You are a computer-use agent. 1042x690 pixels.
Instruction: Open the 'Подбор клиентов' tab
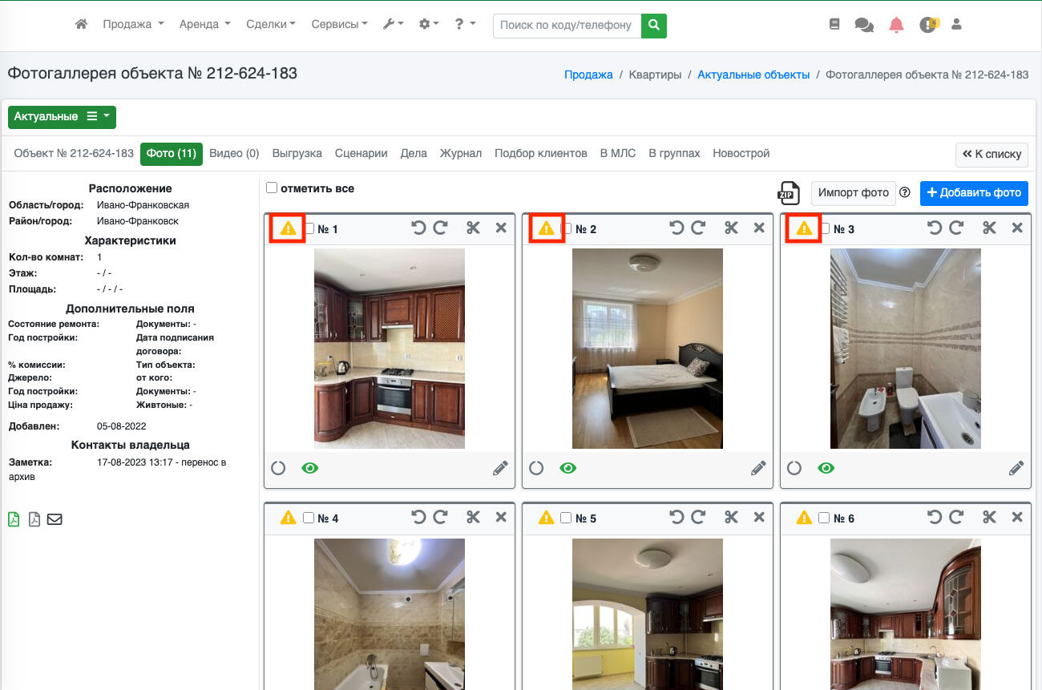coord(540,154)
